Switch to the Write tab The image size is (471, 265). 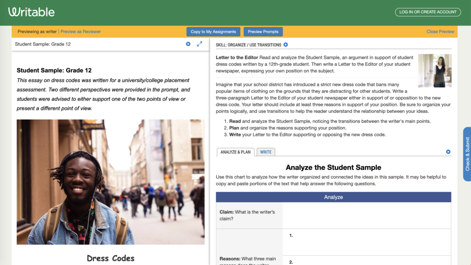(266, 152)
